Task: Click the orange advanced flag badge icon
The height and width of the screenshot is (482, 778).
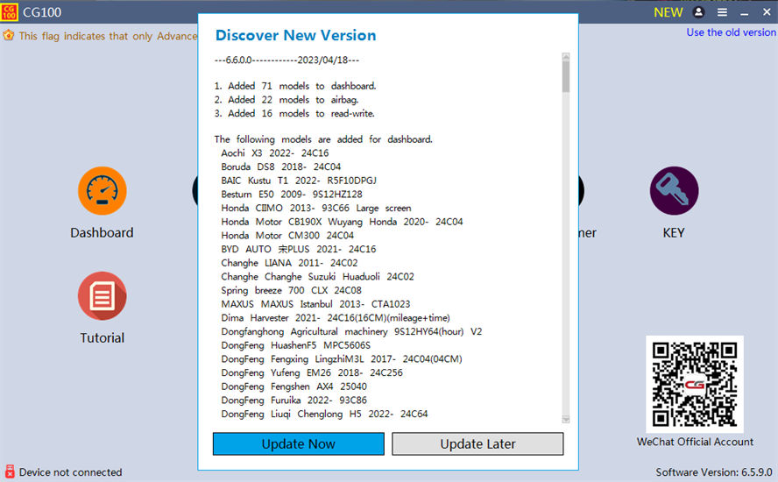Action: click(9, 36)
